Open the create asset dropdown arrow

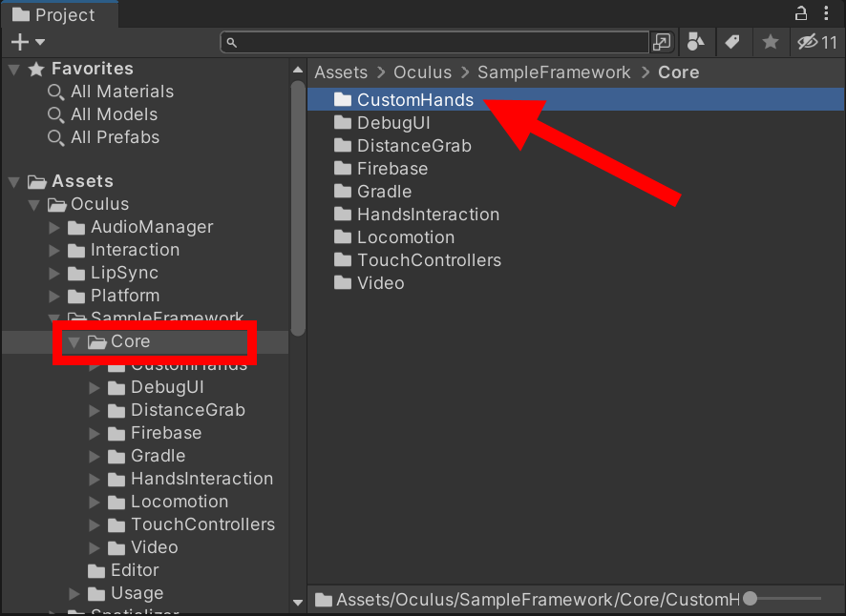click(40, 42)
